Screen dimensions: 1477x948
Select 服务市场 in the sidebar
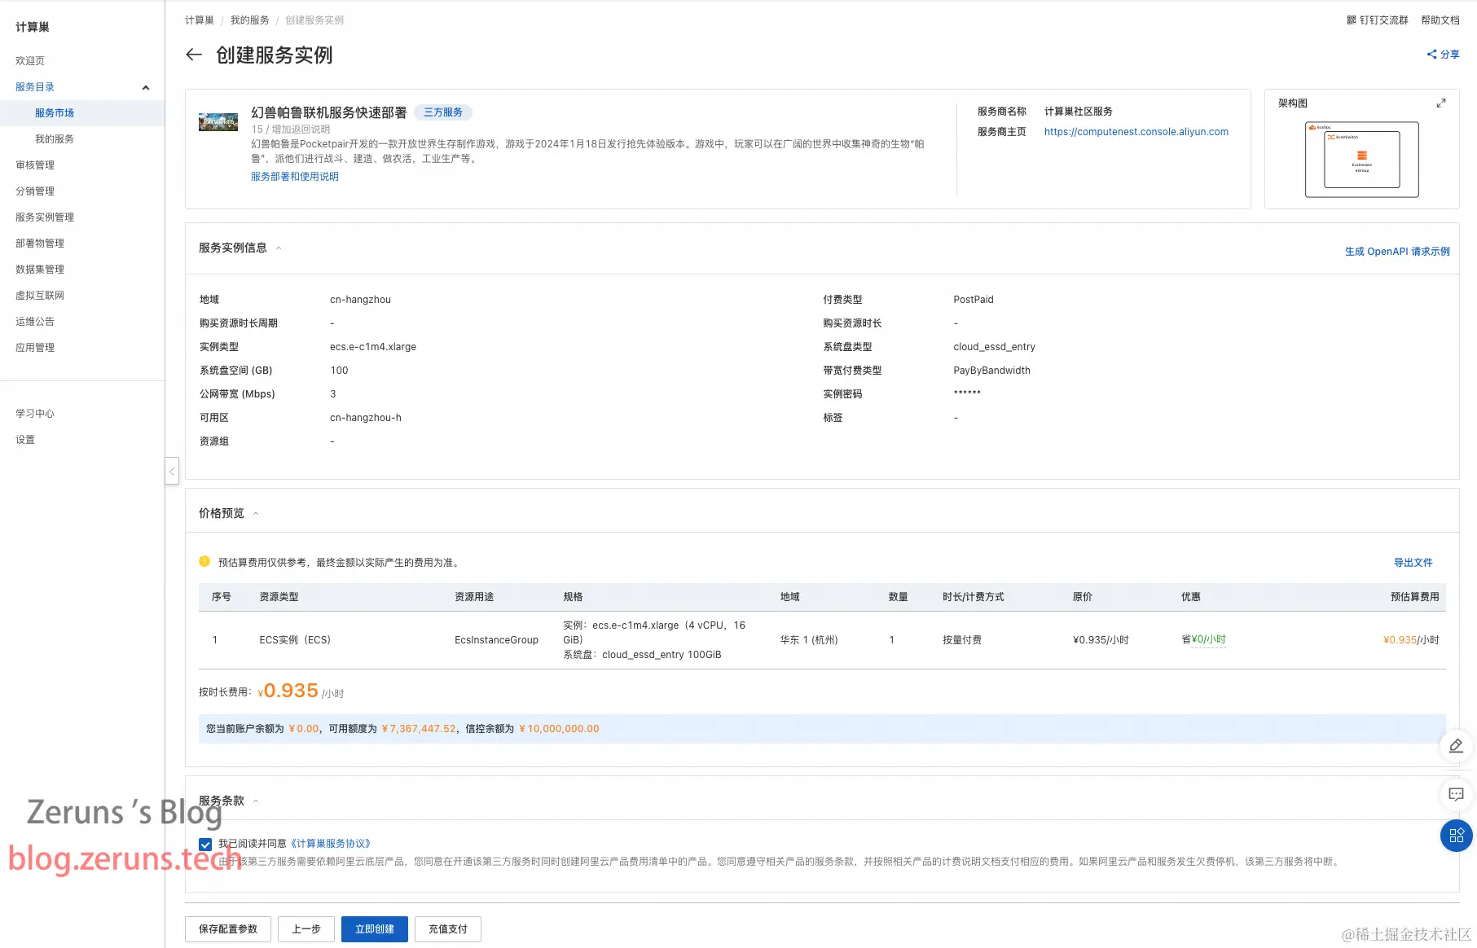coord(55,113)
